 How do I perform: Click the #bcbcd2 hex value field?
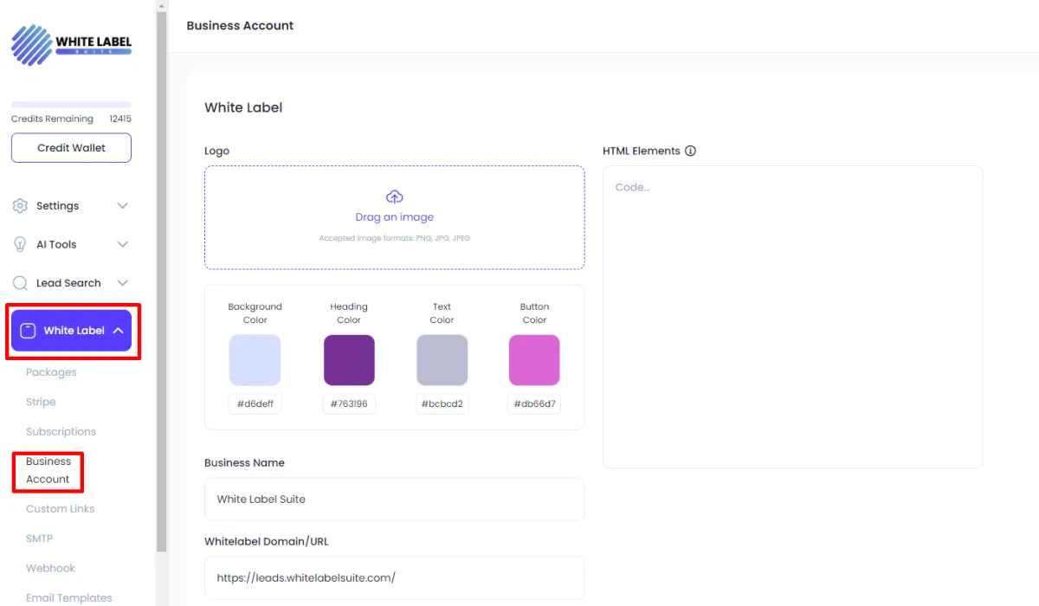(442, 403)
